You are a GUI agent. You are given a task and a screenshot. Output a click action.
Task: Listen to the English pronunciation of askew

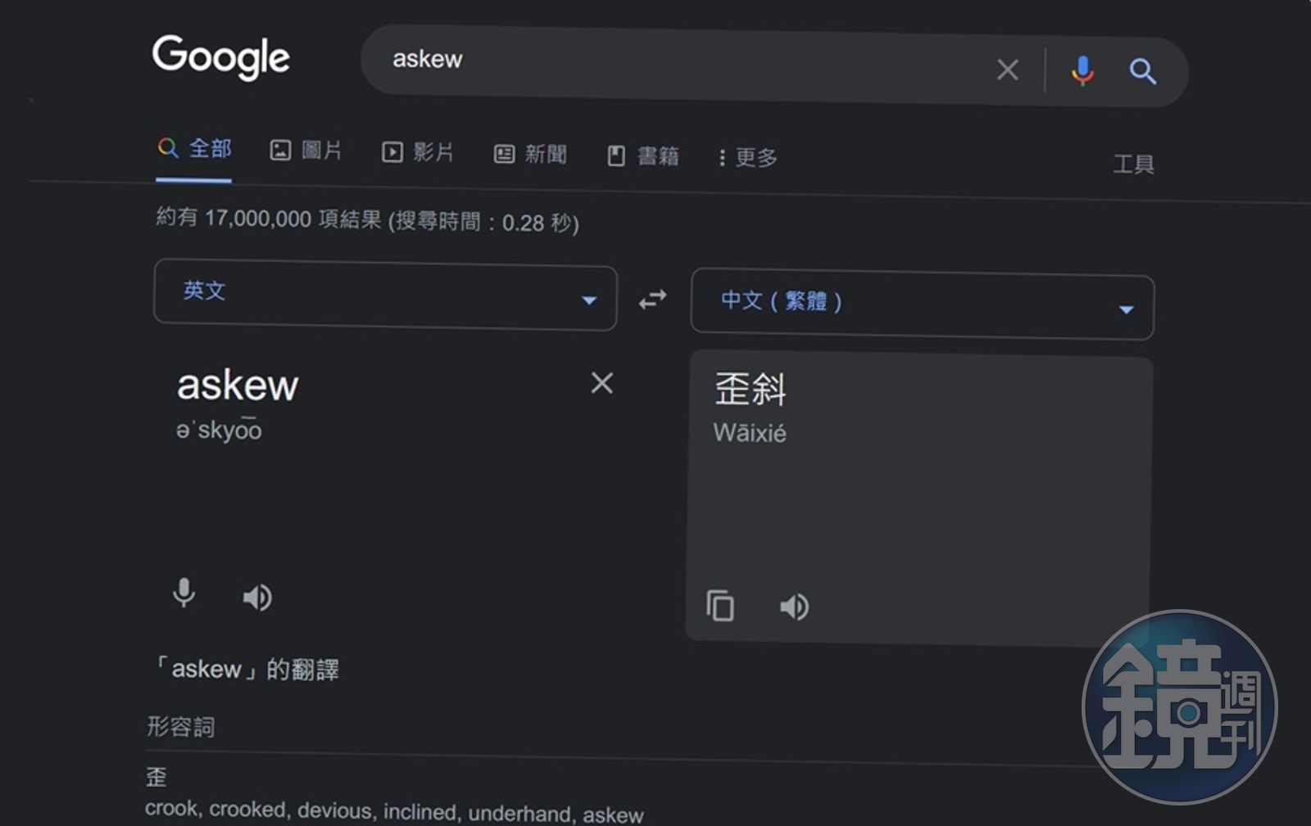256,598
